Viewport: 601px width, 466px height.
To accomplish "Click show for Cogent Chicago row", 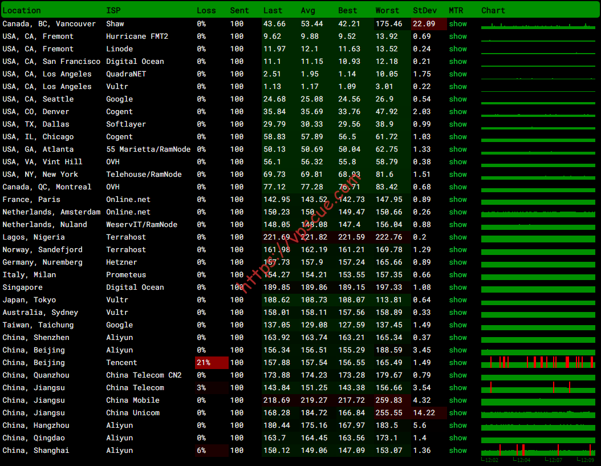I will [x=458, y=137].
